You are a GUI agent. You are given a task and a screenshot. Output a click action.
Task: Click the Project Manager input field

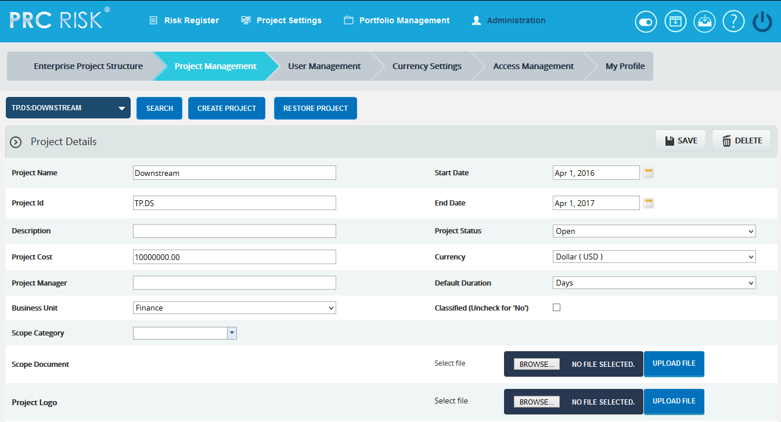coord(234,283)
